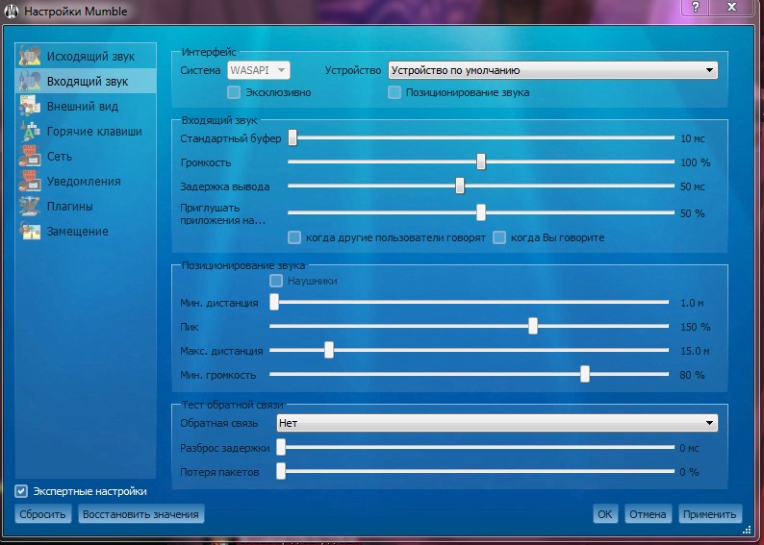Click the Разброс задержки slider handle
764x545 pixels.
click(x=281, y=447)
